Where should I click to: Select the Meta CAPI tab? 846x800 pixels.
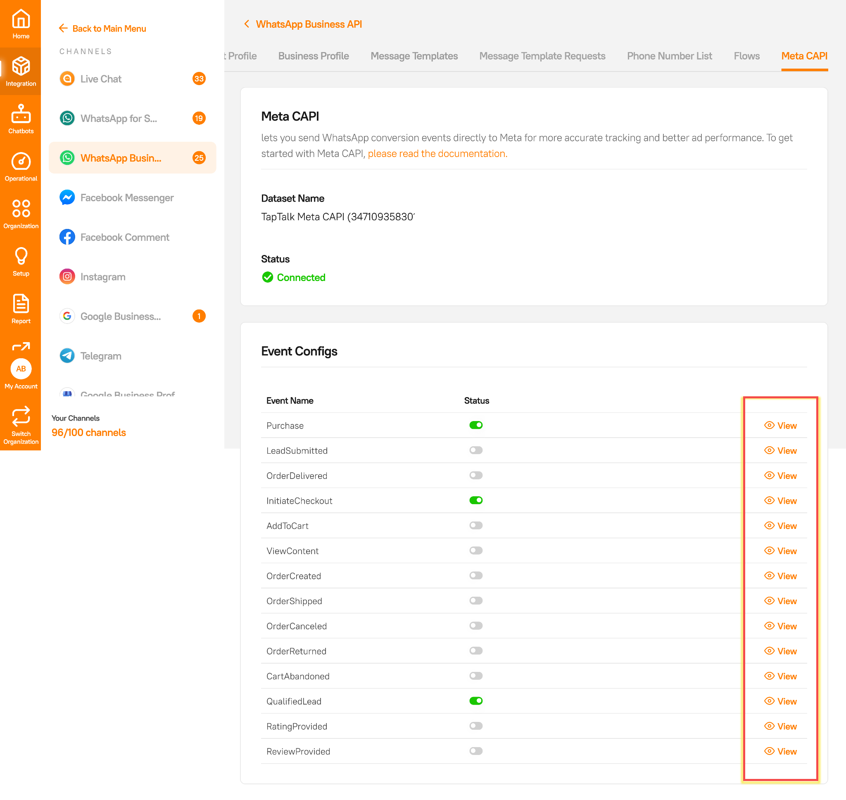[805, 56]
